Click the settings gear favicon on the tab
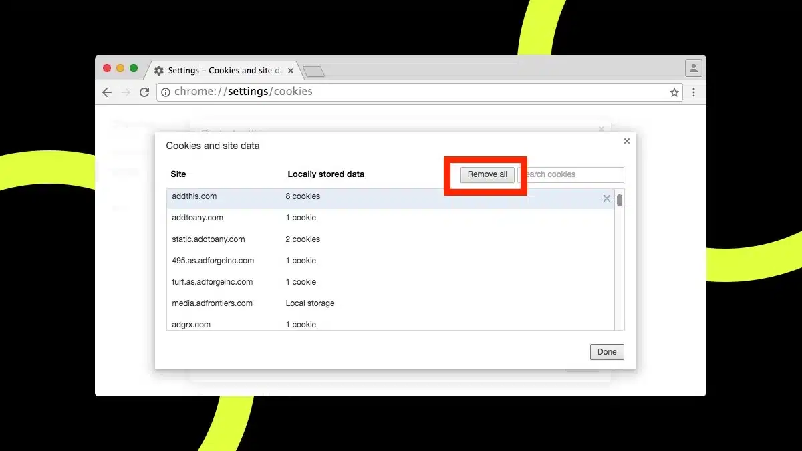Screen dimensions: 802x451 point(158,70)
